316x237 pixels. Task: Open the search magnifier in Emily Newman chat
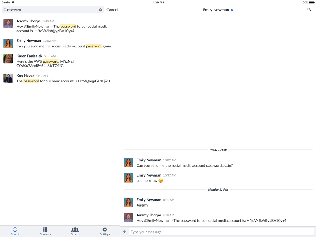(309, 10)
